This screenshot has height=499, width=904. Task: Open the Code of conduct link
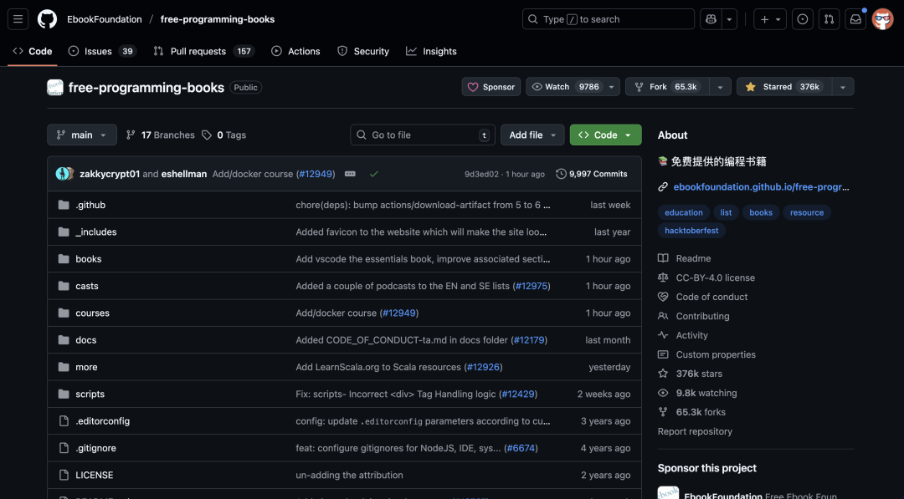(x=703, y=297)
